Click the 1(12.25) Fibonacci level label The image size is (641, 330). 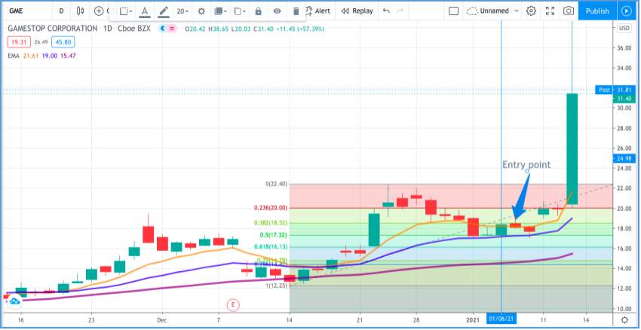(x=276, y=286)
